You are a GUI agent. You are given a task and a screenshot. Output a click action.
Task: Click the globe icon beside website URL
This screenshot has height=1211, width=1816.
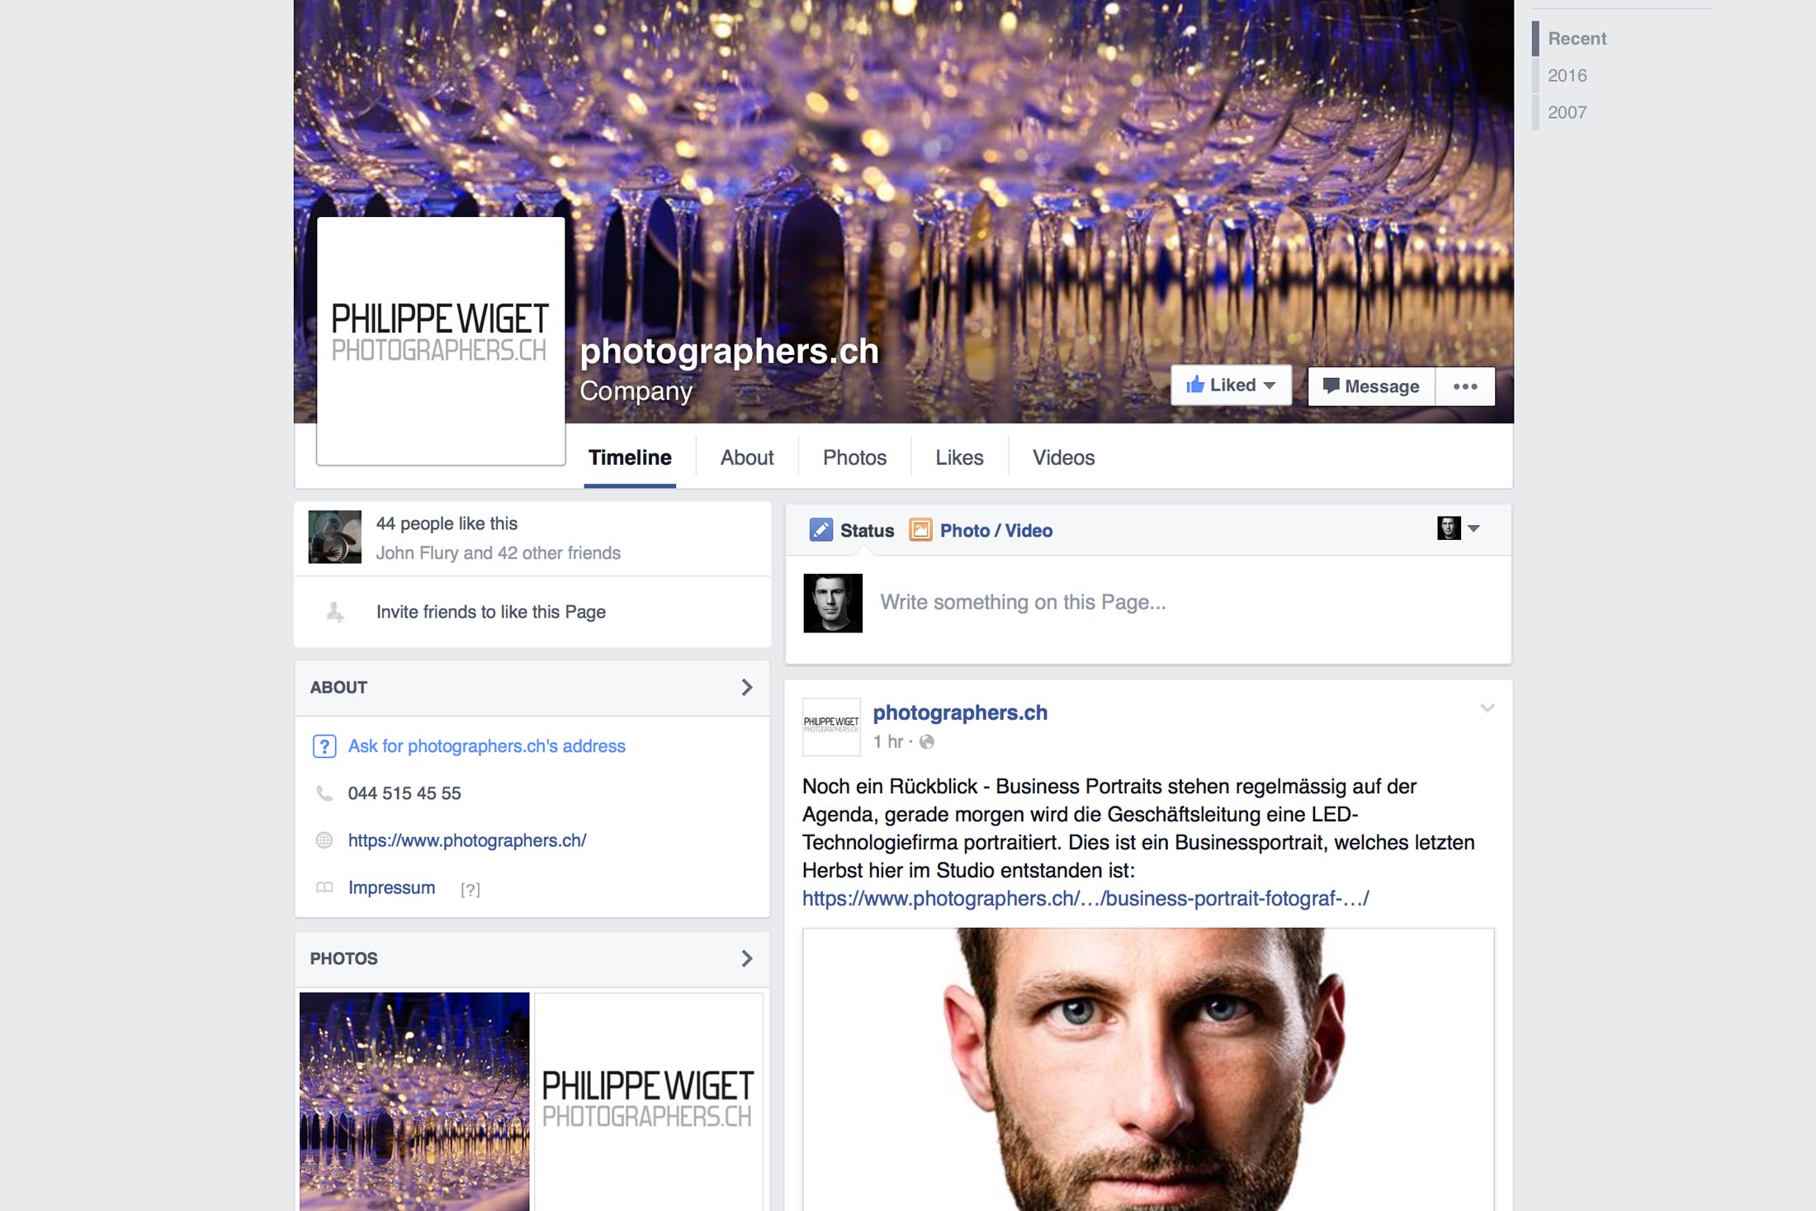tap(324, 840)
